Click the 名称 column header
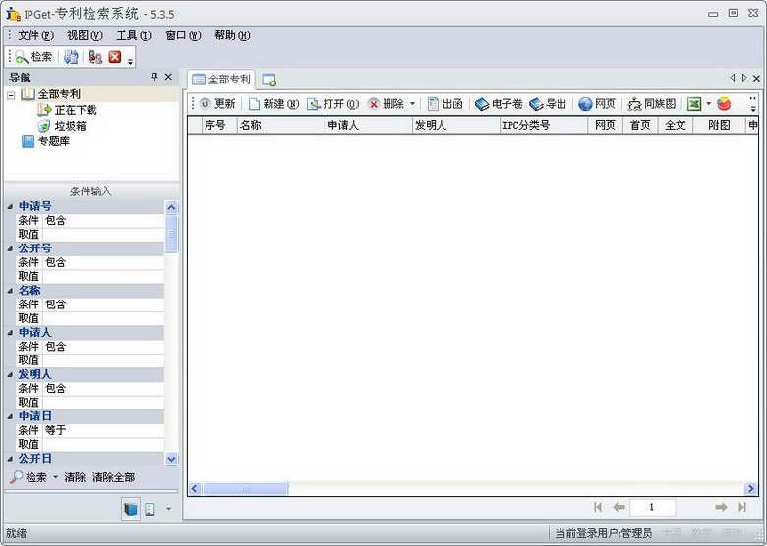The width and height of the screenshot is (767, 546). [281, 125]
